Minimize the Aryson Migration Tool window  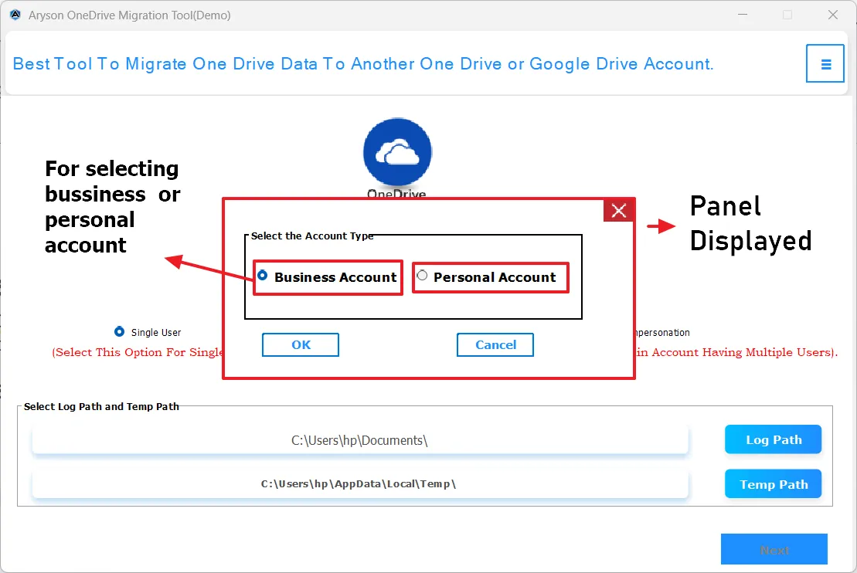coord(743,14)
